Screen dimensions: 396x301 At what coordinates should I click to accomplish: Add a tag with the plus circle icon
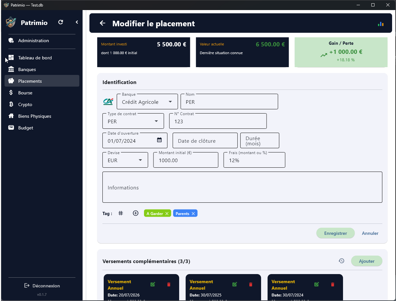136,213
